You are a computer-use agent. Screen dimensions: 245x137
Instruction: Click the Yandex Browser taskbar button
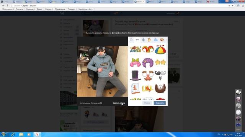tap(37, 134)
